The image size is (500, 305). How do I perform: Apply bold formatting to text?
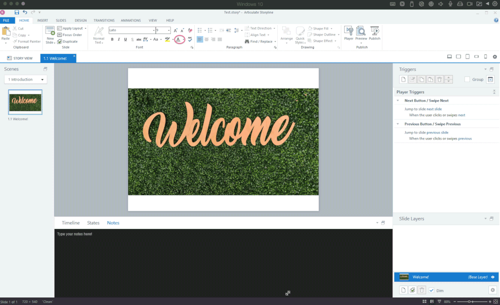(112, 39)
